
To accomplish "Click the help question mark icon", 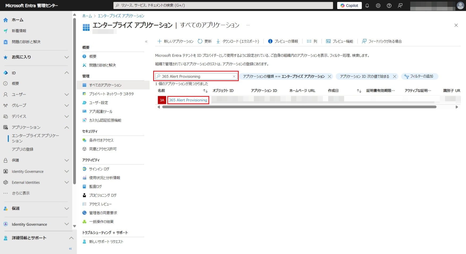I will pos(389,6).
